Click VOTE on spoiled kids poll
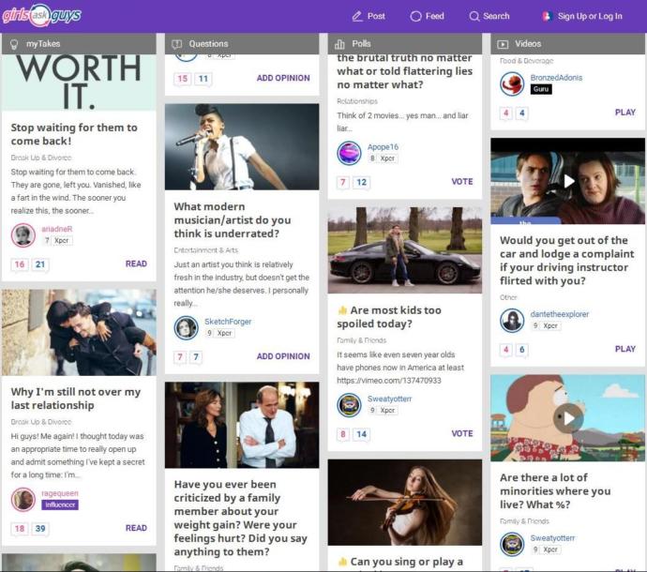This screenshot has height=572, width=647. [462, 434]
